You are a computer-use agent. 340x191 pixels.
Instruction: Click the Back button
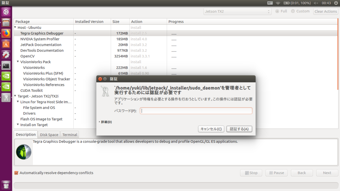(x=301, y=173)
